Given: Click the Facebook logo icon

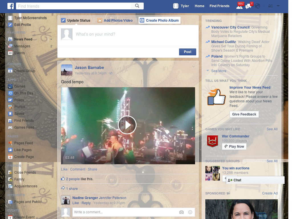Looking at the screenshot, I should (x=11, y=6).
